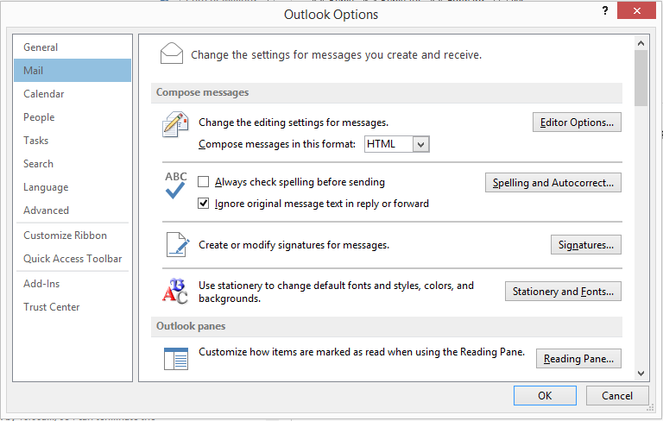Click the Stationery and Fonts button
The width and height of the screenshot is (663, 421).
click(563, 292)
